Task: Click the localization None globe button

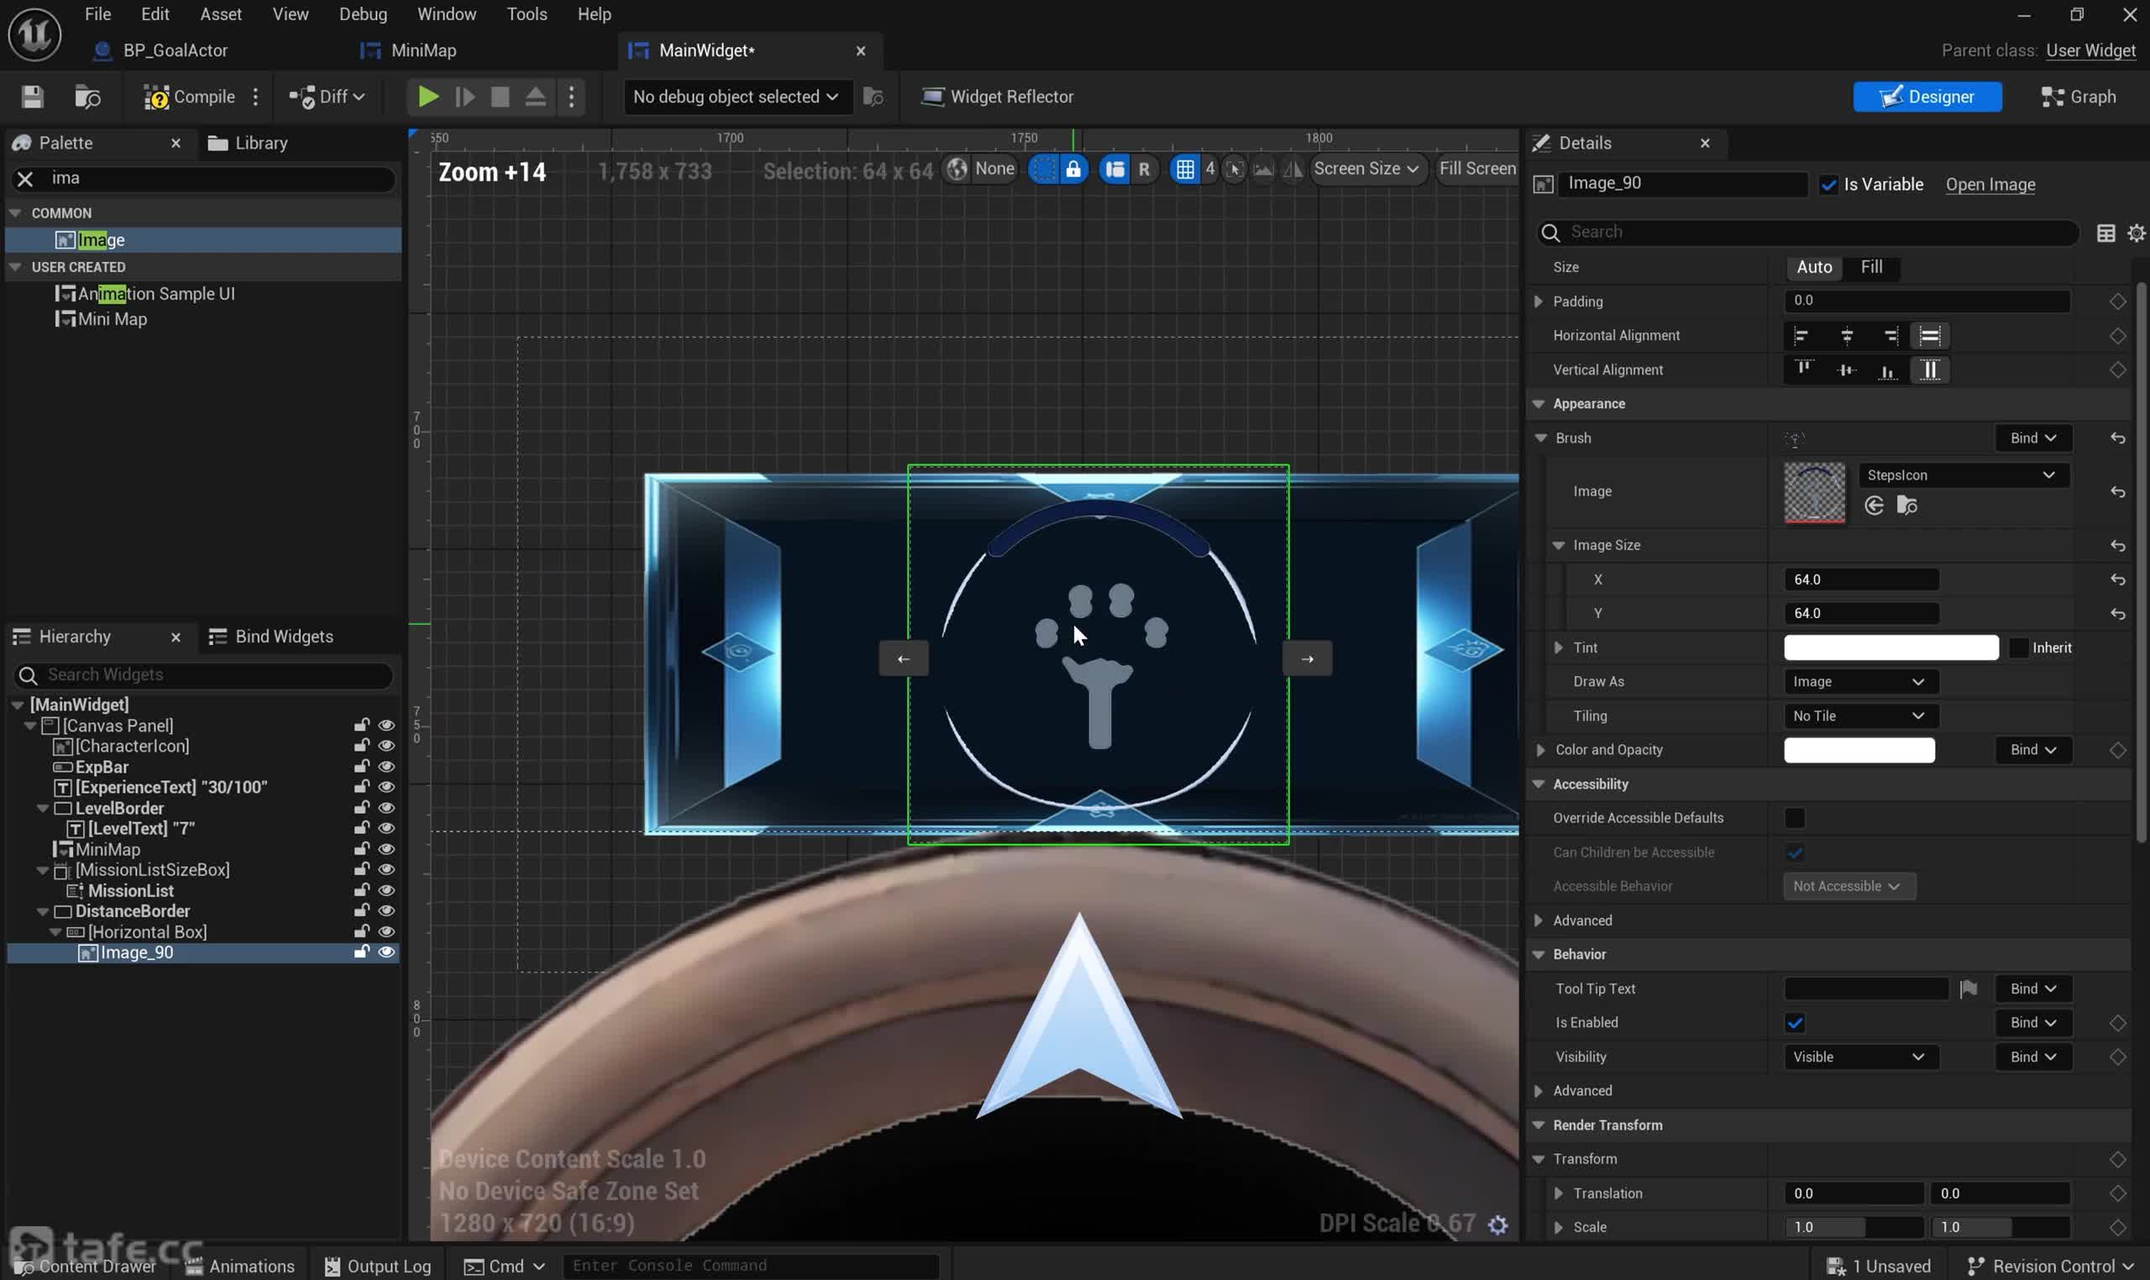Action: pos(980,169)
